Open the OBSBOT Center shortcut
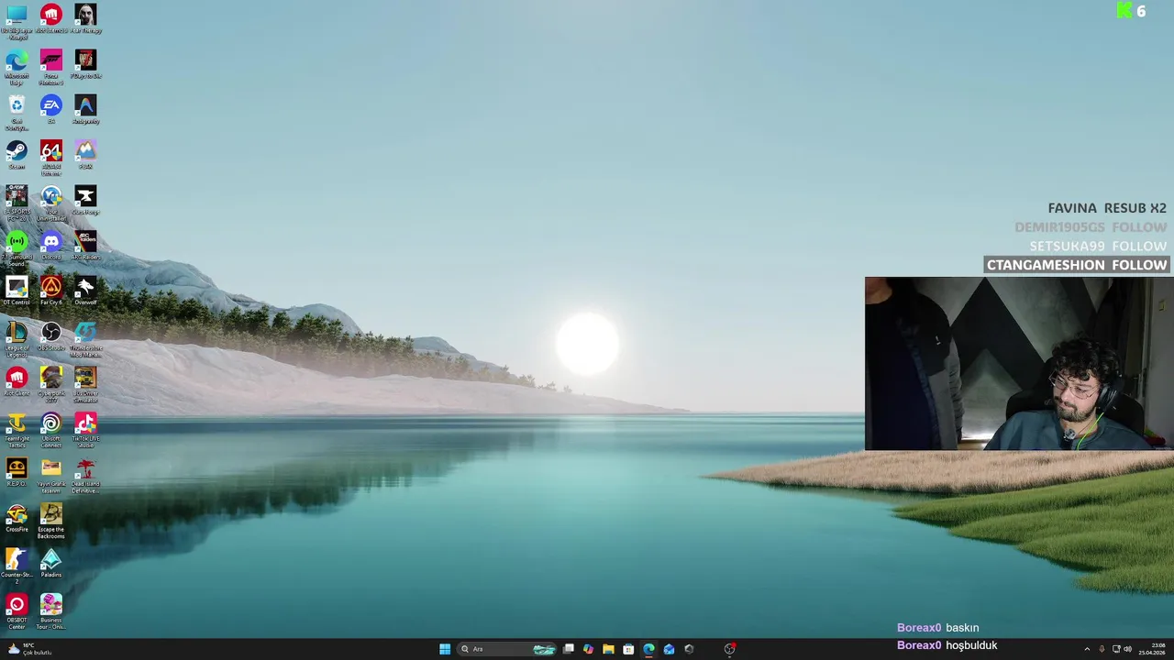 tap(17, 610)
